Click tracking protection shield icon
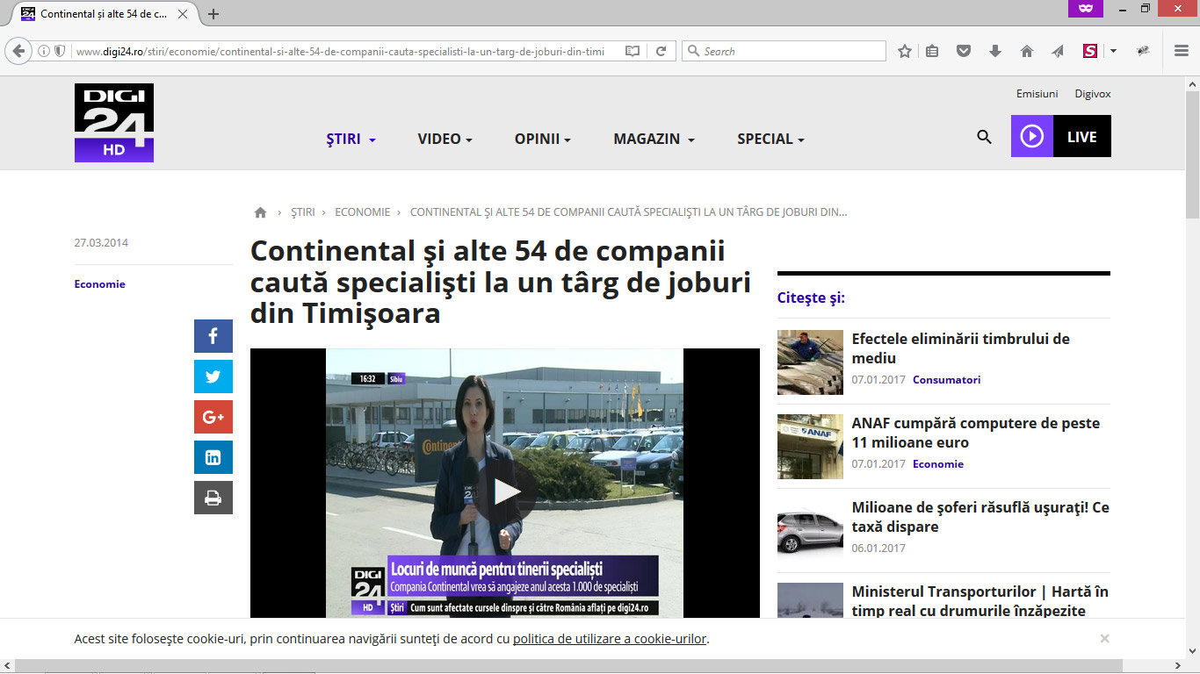Viewport: 1200px width, 674px height. (x=60, y=51)
